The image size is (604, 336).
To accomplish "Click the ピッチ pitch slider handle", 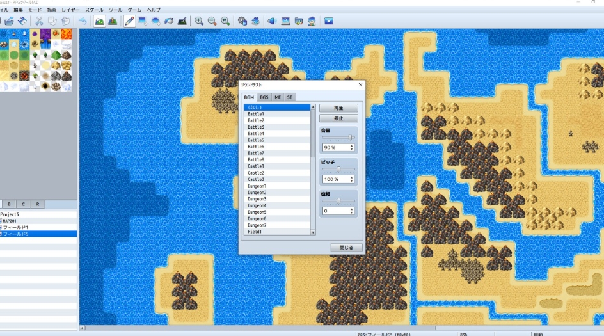I will [x=338, y=169].
